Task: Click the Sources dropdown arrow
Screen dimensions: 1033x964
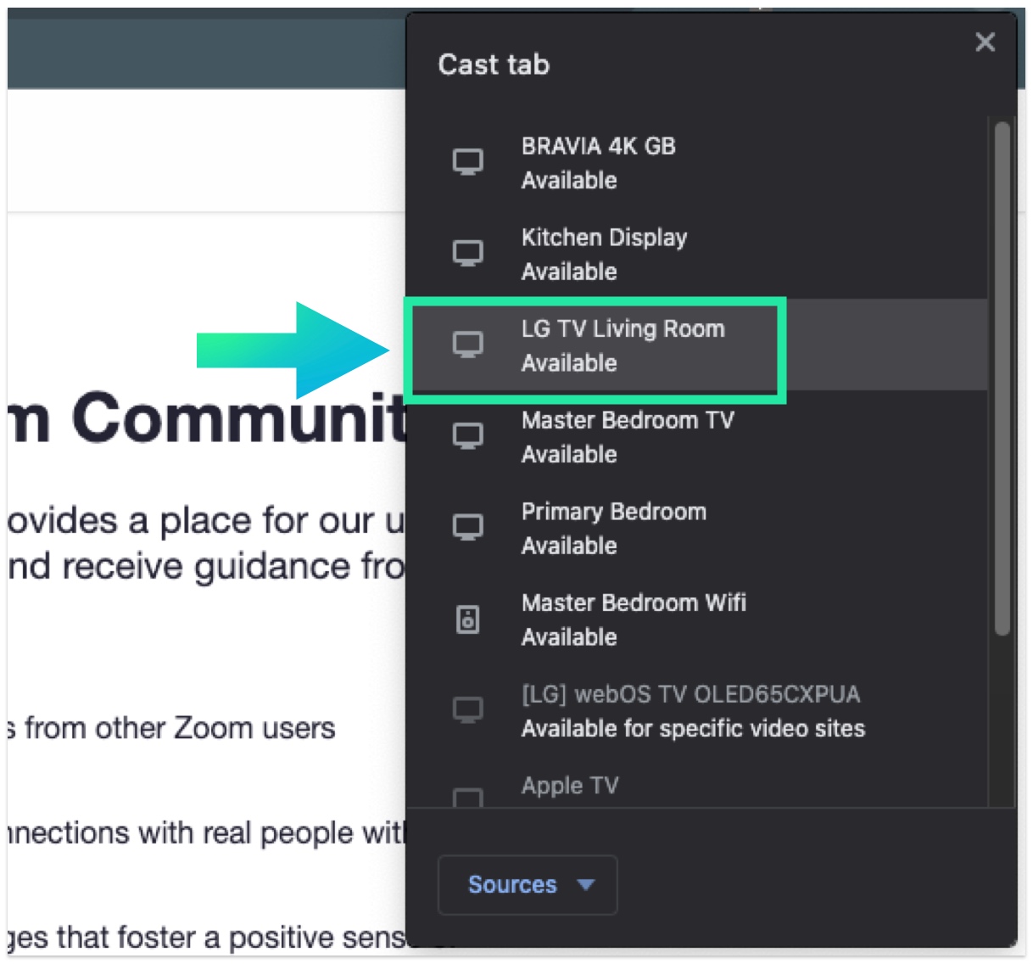Action: point(585,884)
